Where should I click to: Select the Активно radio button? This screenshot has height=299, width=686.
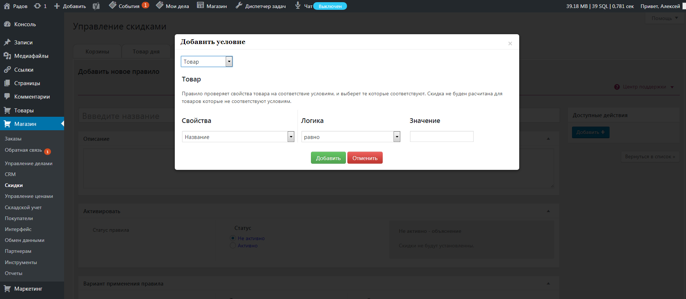pyautogui.click(x=233, y=246)
